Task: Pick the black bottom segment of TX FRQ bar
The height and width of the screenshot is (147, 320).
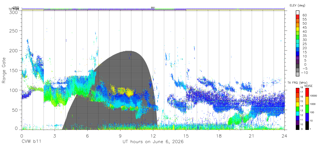Action: pos(297,127)
